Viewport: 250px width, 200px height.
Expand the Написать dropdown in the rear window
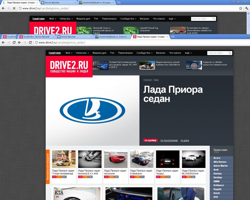(x=66, y=19)
